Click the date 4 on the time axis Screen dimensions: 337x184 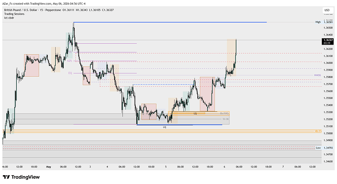click(107, 167)
